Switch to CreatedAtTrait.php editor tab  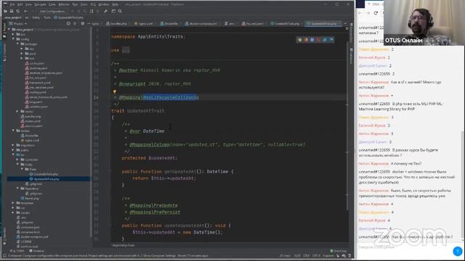coord(285,24)
